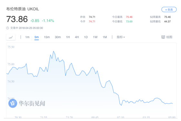This screenshot has height=121, width=181.
Task: Select the line chart type icon
Action: [11, 37]
